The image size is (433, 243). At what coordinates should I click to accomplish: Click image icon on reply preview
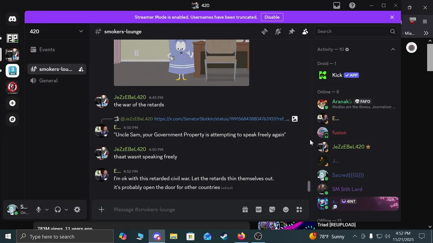pos(295,119)
